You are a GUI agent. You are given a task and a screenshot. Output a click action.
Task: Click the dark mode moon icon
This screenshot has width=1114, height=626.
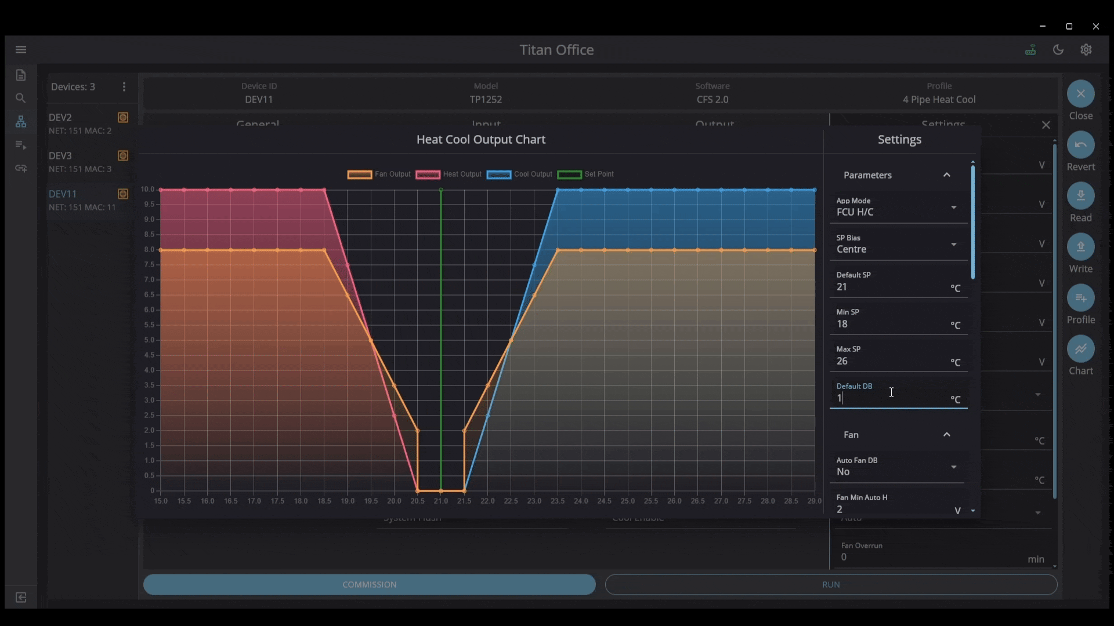[1058, 50]
